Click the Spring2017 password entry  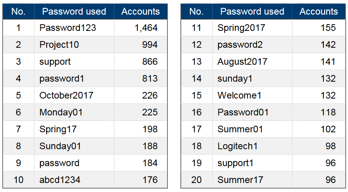point(241,28)
